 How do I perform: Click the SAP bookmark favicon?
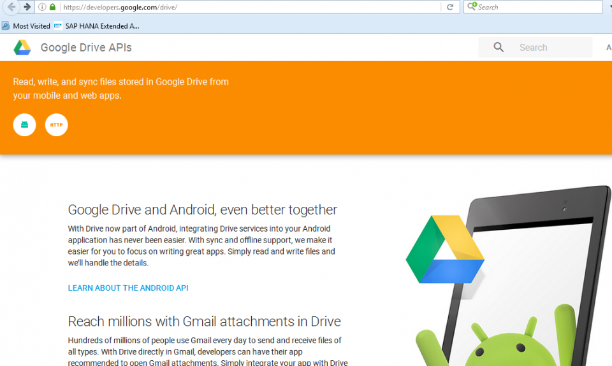58,25
